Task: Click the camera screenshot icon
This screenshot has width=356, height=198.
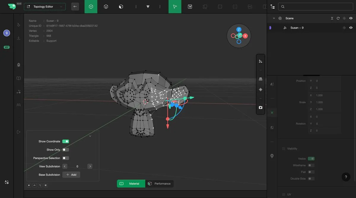Action: 260,108
